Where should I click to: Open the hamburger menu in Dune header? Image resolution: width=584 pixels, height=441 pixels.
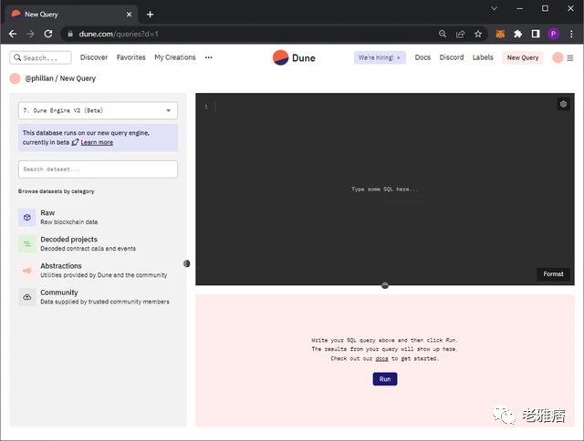[570, 58]
